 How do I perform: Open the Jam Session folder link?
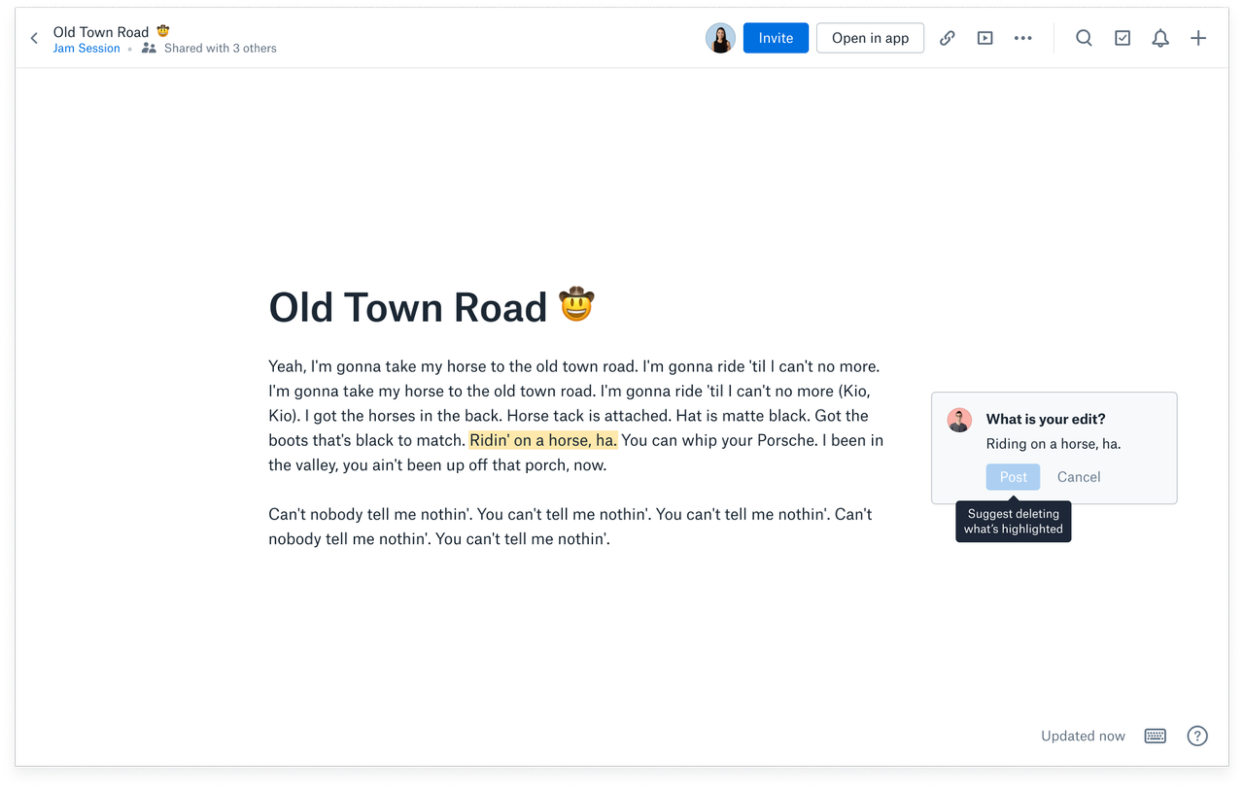(x=86, y=48)
